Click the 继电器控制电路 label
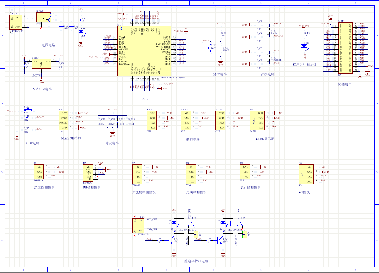The width and height of the screenshot is (379, 273). point(196,261)
